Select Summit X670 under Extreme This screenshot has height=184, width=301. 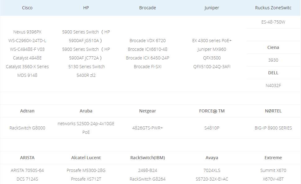click(x=273, y=170)
